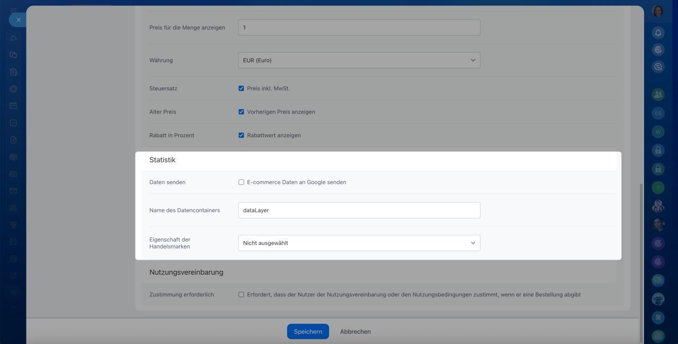678x344 pixels.
Task: Uncheck "Preis inkl. MwSt." checkbox
Action: [x=241, y=89]
